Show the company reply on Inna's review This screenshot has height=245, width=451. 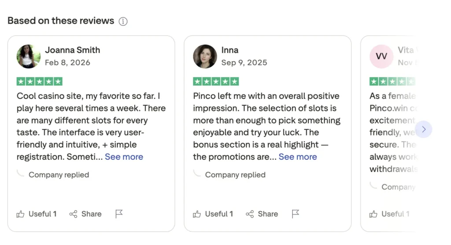click(x=235, y=175)
